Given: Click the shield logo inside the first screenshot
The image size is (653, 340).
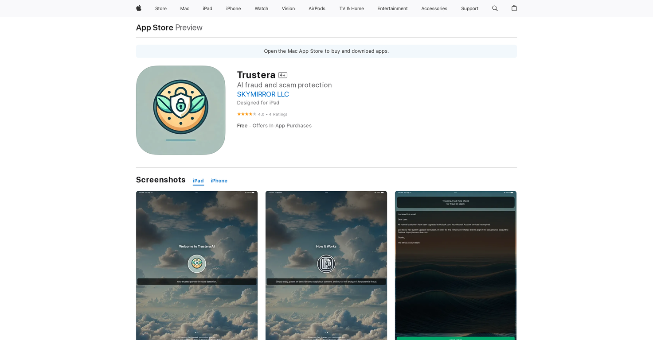Looking at the screenshot, I should (x=196, y=263).
